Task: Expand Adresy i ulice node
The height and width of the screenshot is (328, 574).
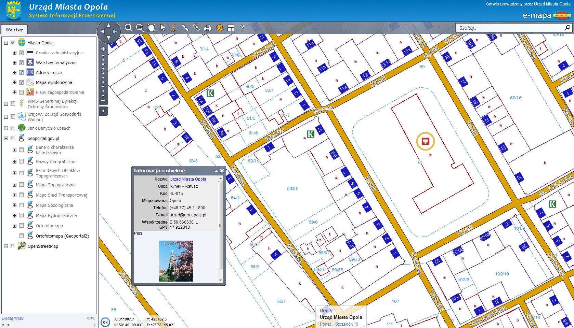Action: tap(14, 73)
